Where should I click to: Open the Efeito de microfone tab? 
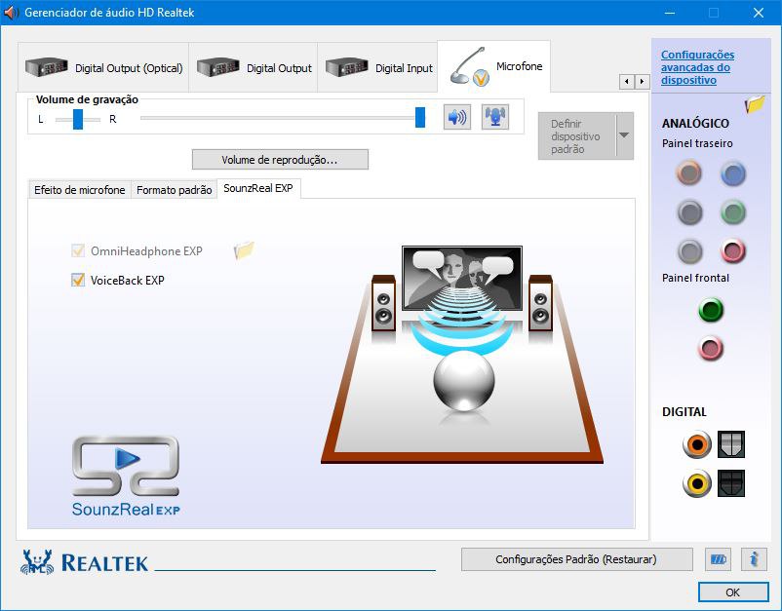click(x=80, y=190)
